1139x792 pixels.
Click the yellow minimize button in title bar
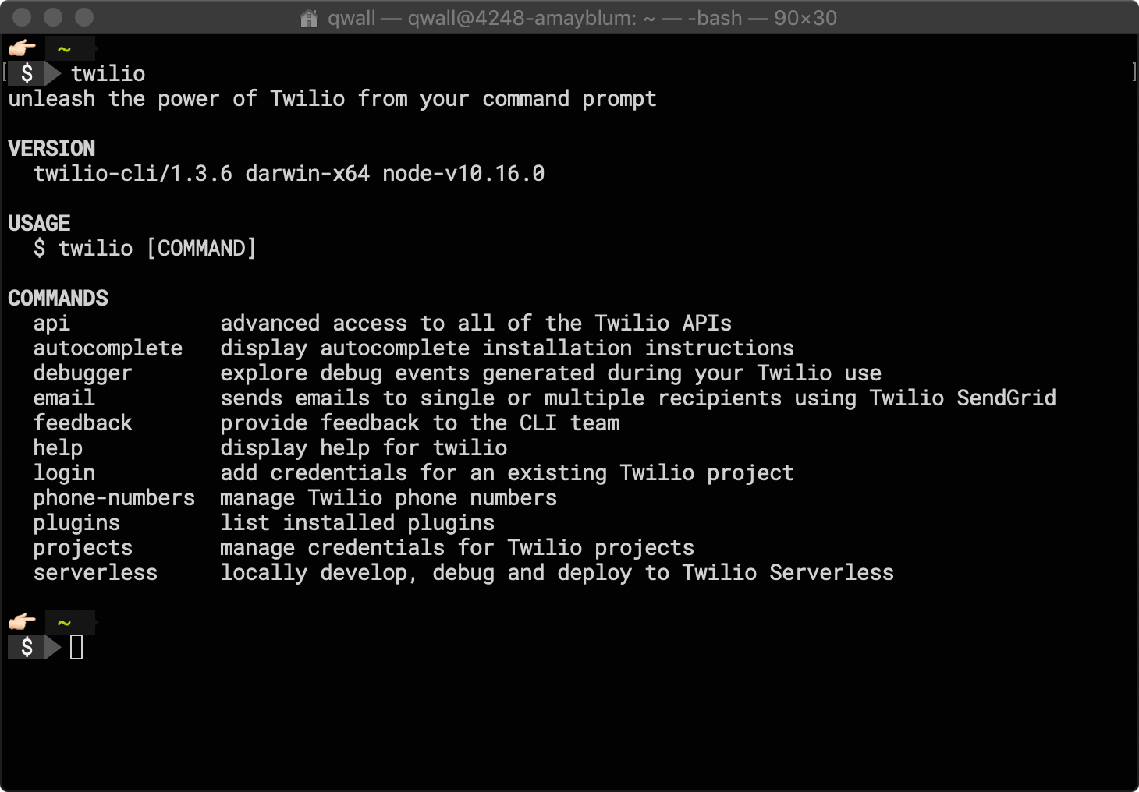coord(53,17)
